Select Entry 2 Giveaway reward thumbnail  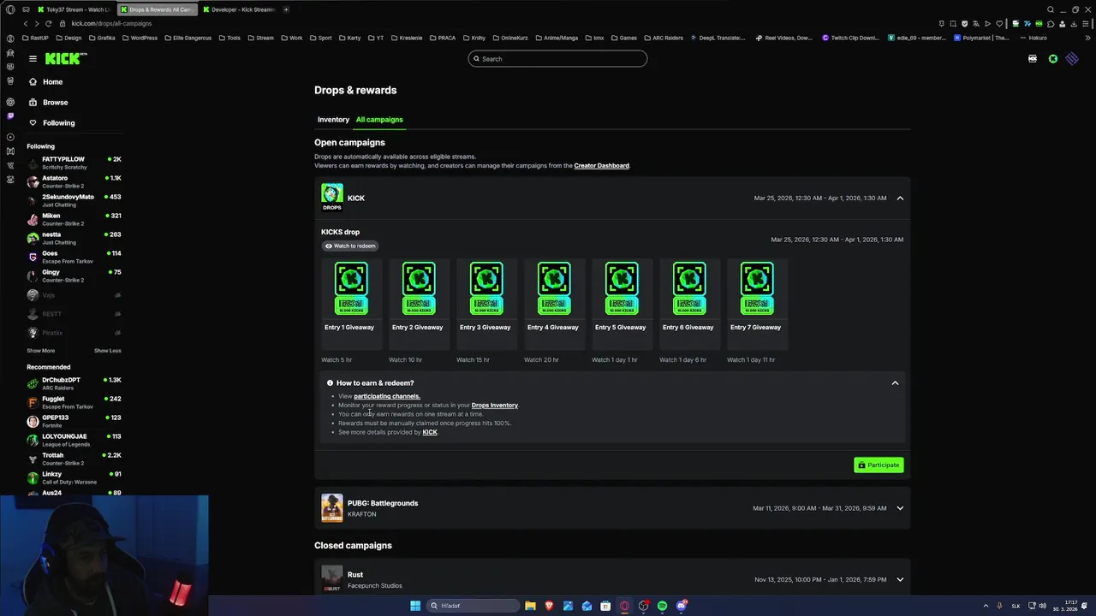(x=419, y=289)
